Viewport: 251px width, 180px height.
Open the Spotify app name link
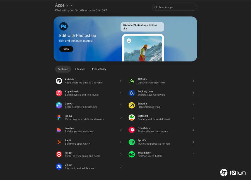pyautogui.click(x=142, y=140)
